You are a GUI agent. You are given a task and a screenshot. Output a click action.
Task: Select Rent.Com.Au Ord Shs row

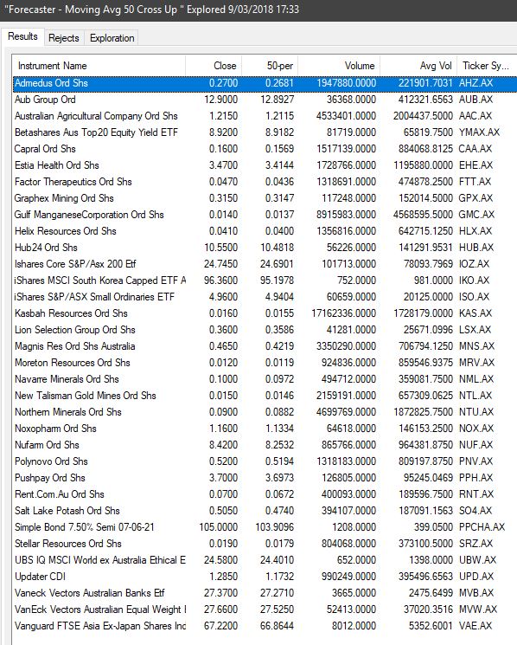265,494
